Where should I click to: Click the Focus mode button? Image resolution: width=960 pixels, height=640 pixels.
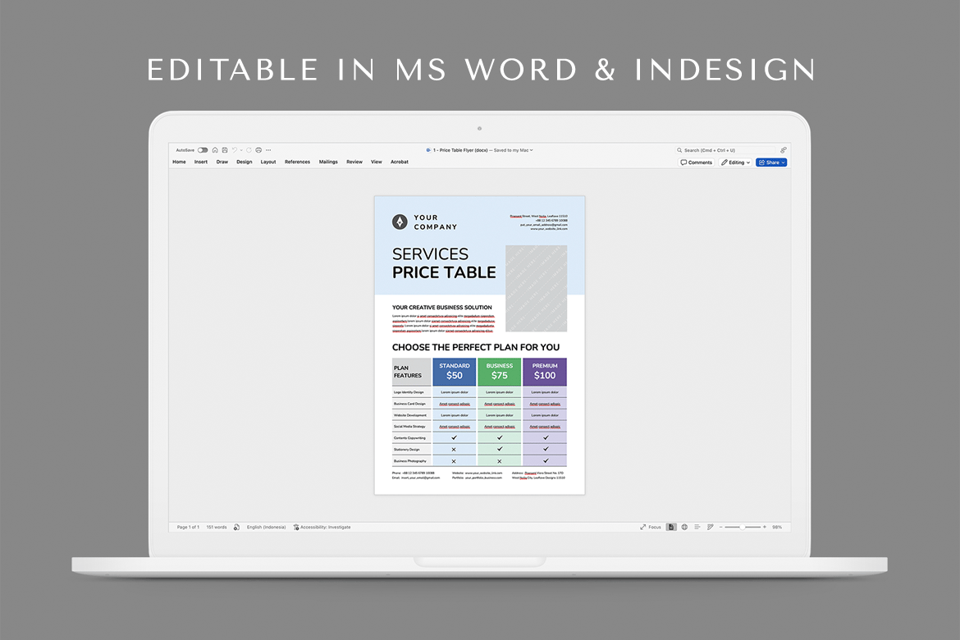(x=650, y=527)
